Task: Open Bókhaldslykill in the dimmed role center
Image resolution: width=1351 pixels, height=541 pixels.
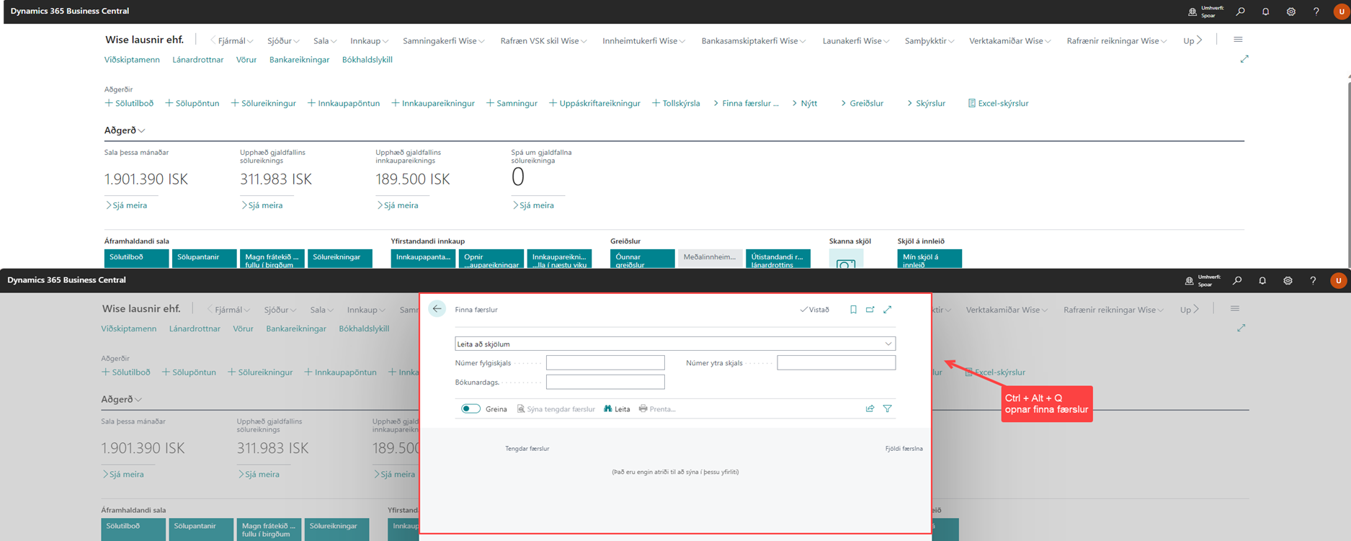Action: click(364, 328)
